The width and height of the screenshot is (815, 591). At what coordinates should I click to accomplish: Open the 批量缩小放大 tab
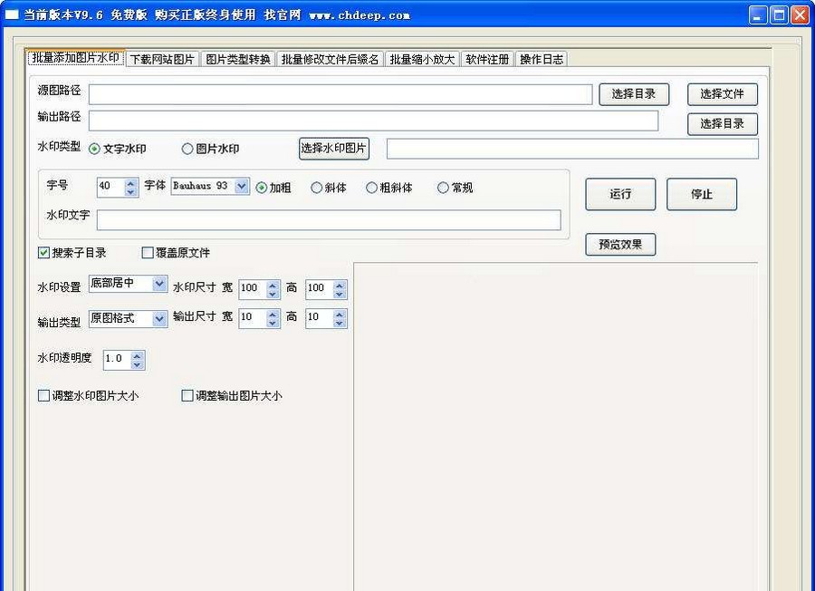[x=422, y=58]
